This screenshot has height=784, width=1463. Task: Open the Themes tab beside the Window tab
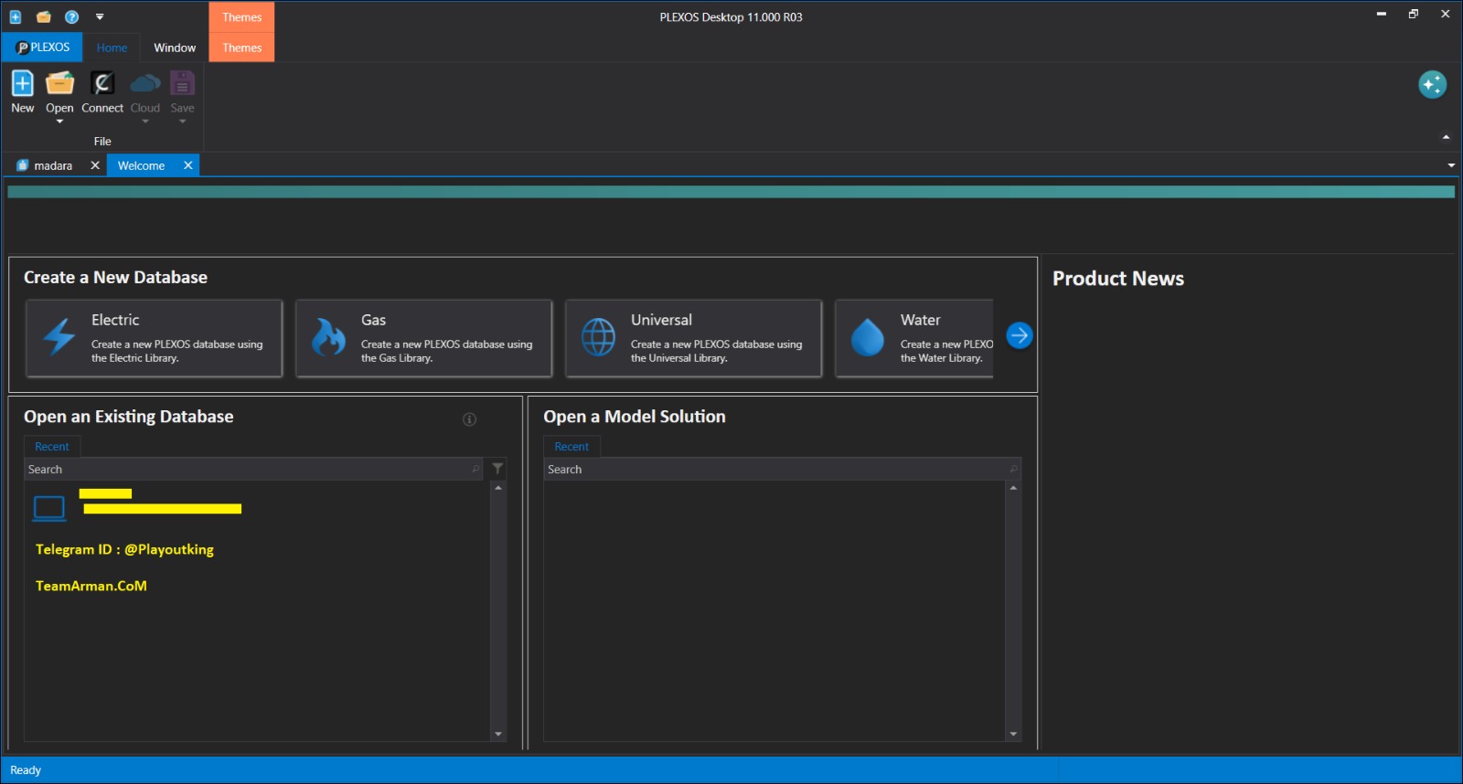(x=241, y=48)
